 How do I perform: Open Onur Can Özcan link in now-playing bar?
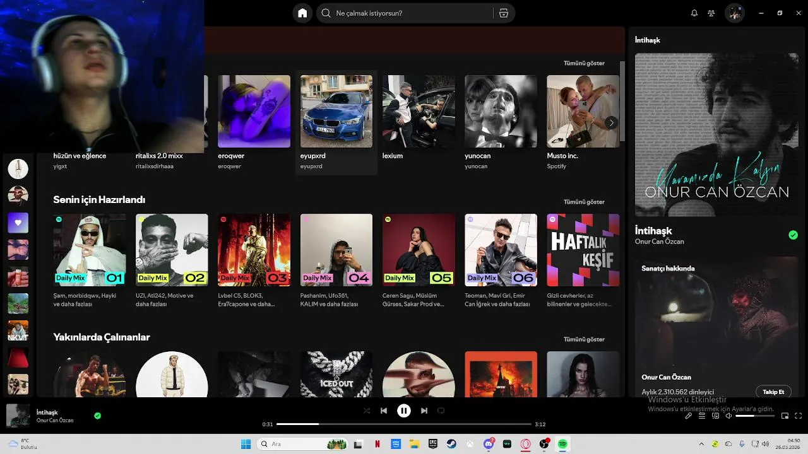tap(55, 421)
